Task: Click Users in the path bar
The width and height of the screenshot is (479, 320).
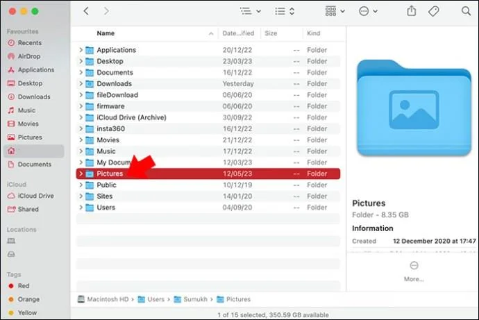Action: 151,299
